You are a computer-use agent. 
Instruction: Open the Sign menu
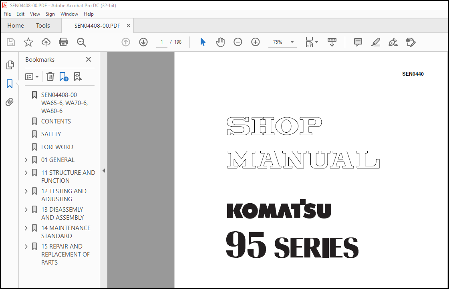pyautogui.click(x=50, y=14)
